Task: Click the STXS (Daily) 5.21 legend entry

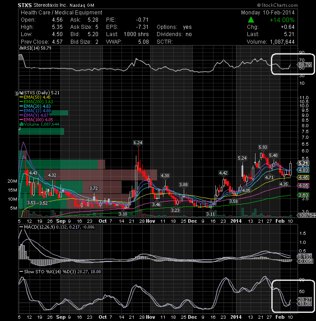Action: pyautogui.click(x=40, y=93)
